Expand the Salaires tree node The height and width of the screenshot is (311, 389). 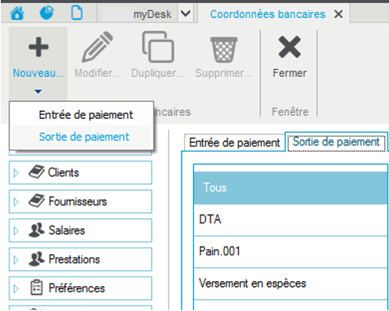coord(16,231)
